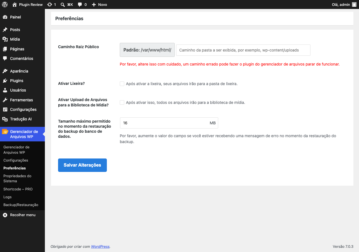
Task: Open comments bubble icon in admin bar
Action: [x=80, y=4]
